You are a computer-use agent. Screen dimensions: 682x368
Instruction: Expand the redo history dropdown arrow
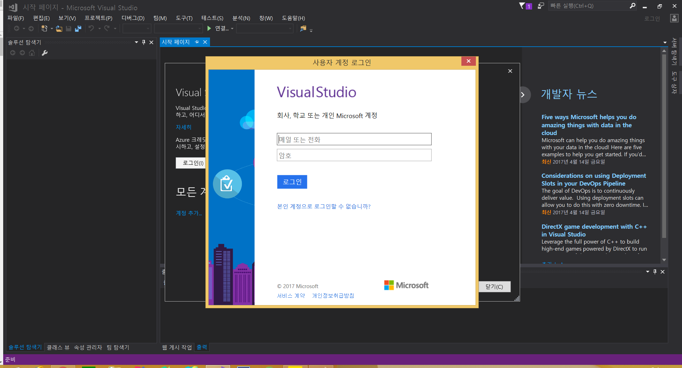tap(115, 29)
